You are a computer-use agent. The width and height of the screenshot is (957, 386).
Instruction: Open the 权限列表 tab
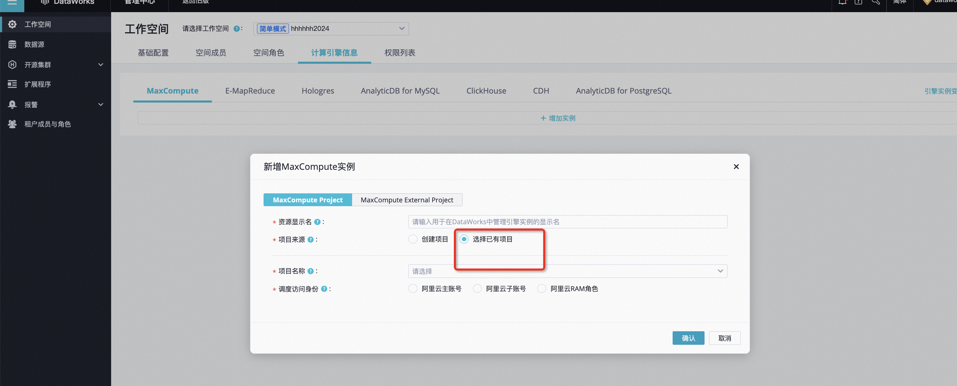point(400,53)
